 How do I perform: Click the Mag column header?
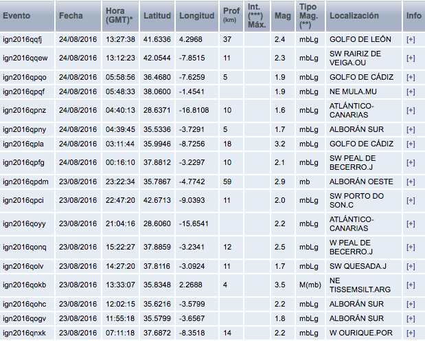tap(282, 15)
